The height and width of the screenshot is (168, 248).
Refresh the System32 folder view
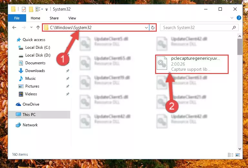(x=153, y=28)
